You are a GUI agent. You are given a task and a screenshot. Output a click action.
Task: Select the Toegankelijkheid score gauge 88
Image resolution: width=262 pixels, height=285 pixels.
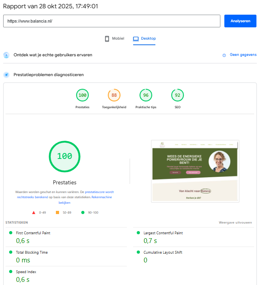[114, 96]
